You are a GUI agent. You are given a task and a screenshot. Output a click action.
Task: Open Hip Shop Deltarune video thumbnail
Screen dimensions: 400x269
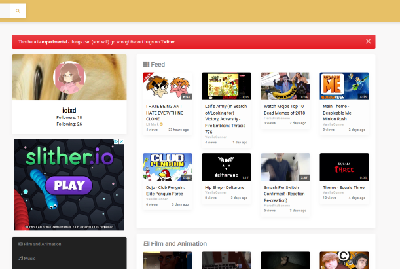point(227,168)
